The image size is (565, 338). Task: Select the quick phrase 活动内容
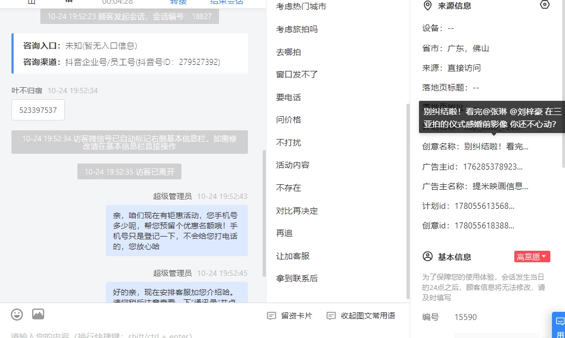293,165
